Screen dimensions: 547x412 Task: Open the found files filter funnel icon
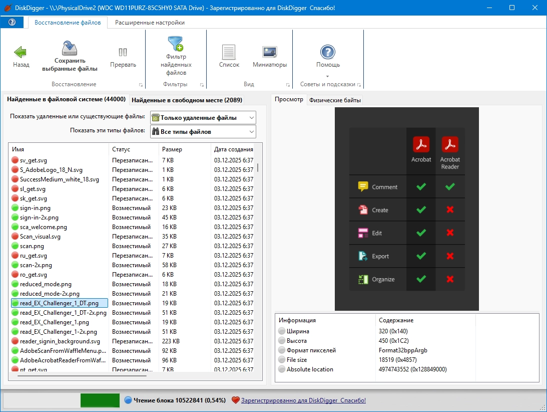[x=176, y=44]
